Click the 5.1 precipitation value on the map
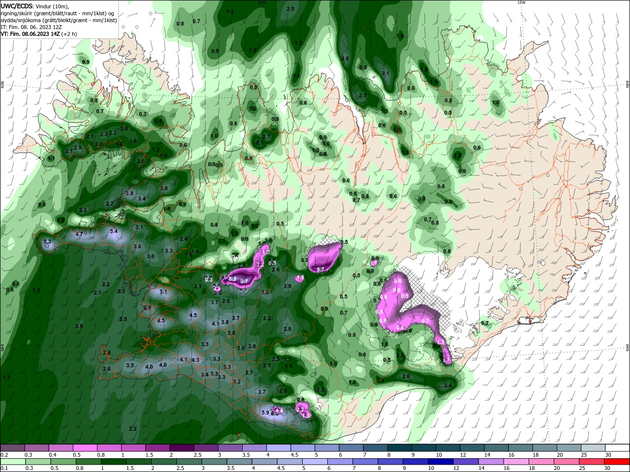The image size is (630, 472). coord(164,292)
